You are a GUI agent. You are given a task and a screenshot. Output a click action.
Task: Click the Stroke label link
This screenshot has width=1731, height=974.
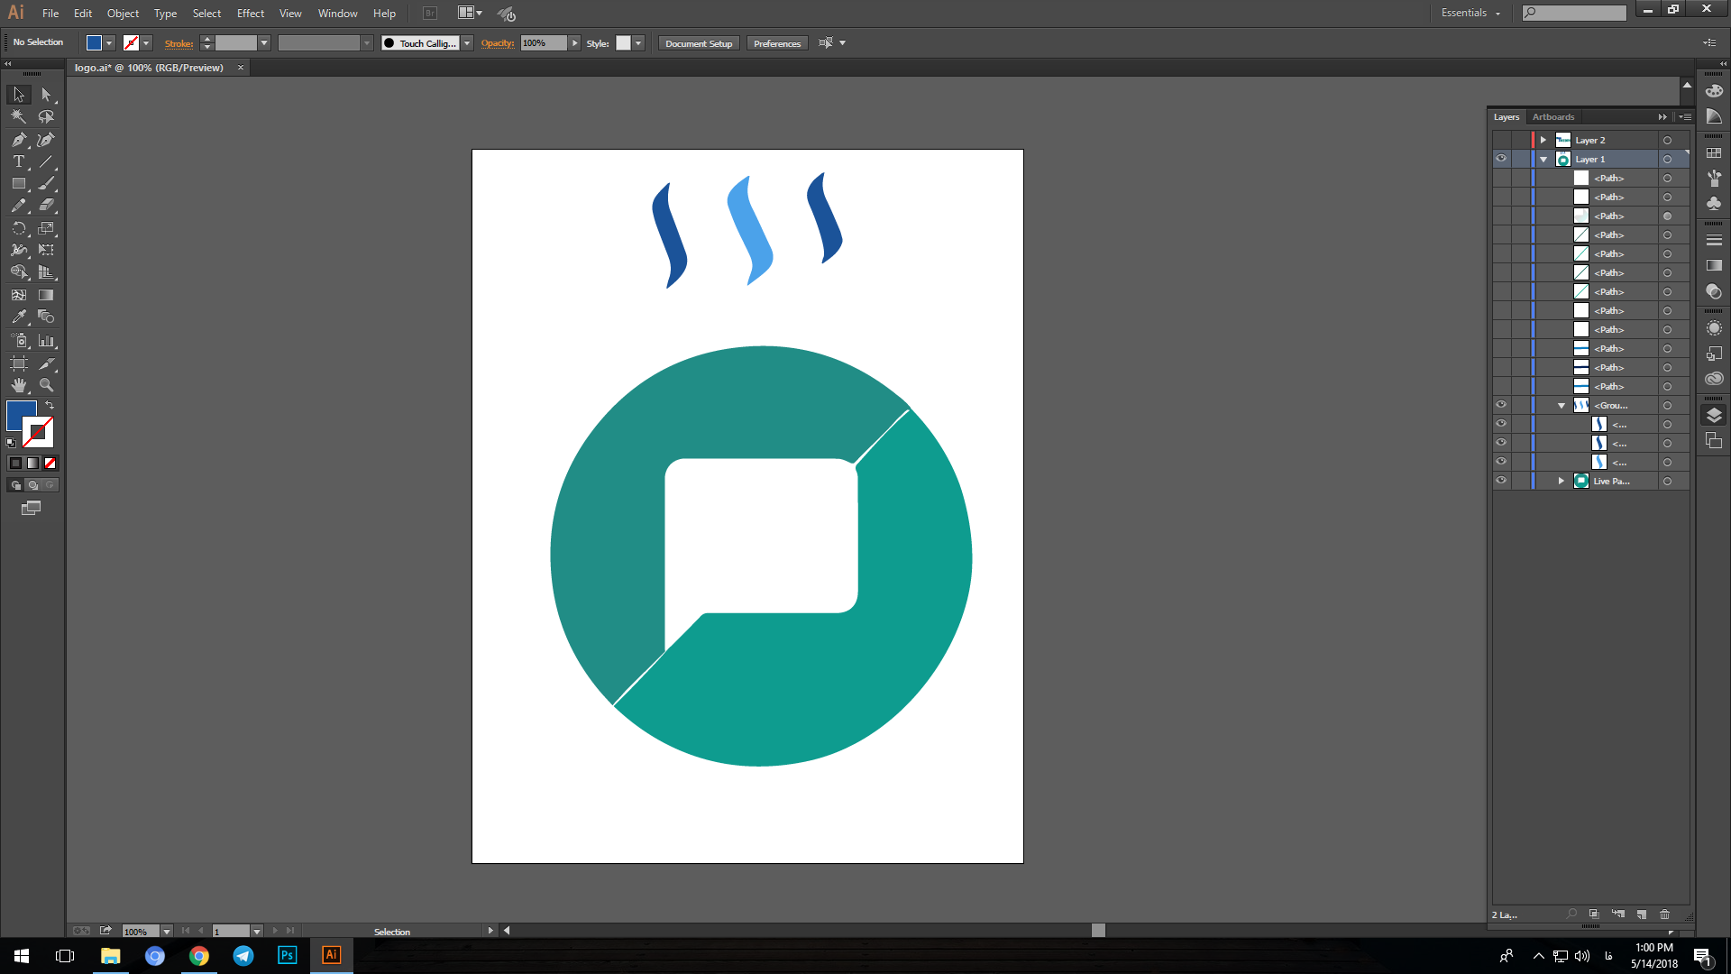point(179,43)
